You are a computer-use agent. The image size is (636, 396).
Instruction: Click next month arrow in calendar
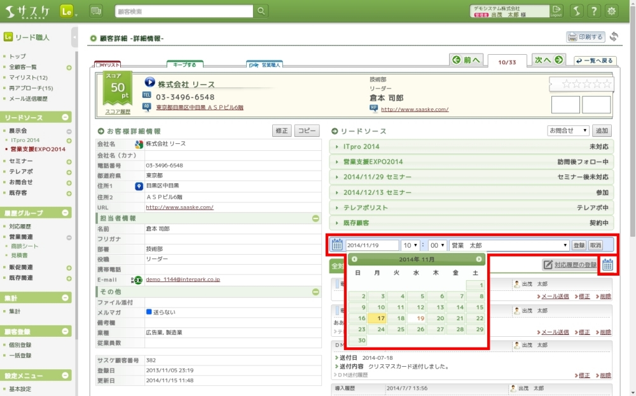click(479, 259)
